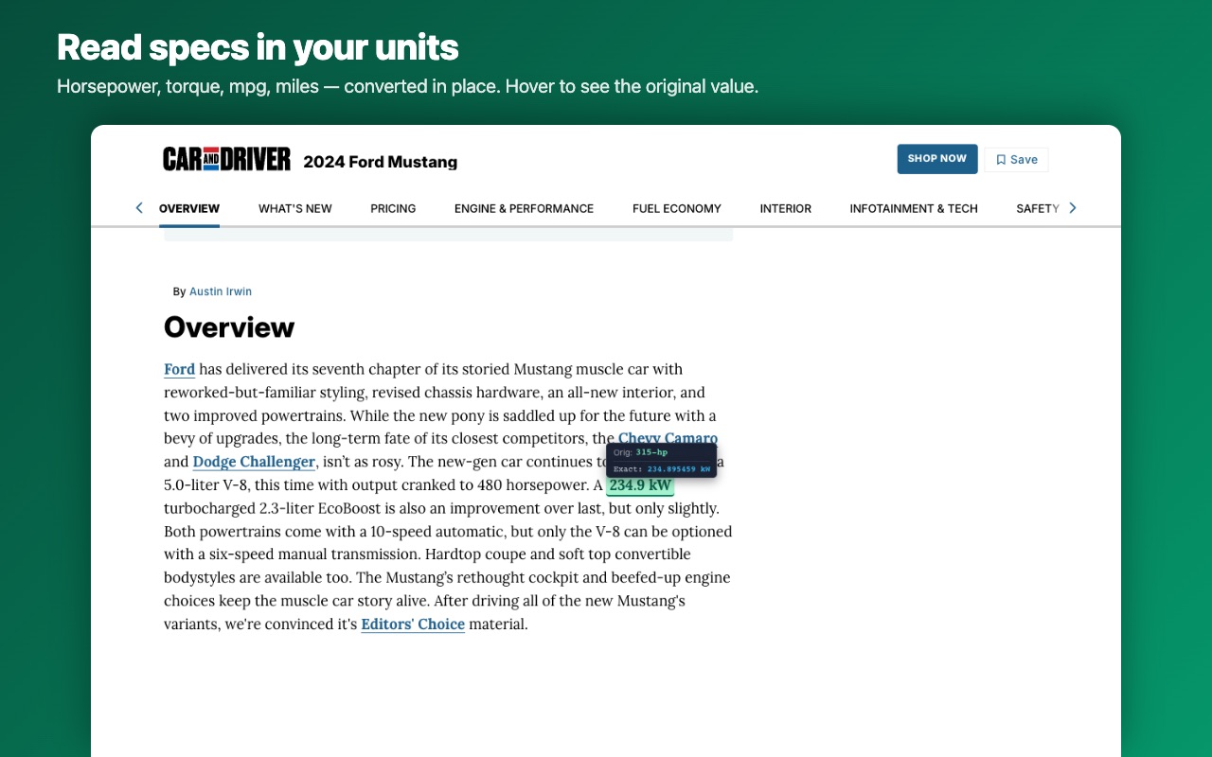The width and height of the screenshot is (1212, 757).
Task: Go to the Engine & Performance tab
Action: point(524,208)
